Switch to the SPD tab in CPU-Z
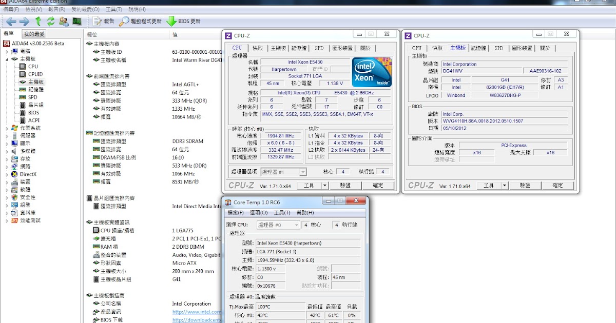The width and height of the screenshot is (616, 323). point(319,47)
